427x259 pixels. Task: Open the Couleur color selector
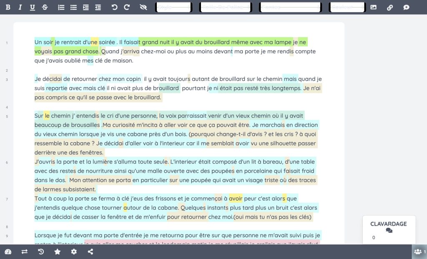click(x=347, y=7)
